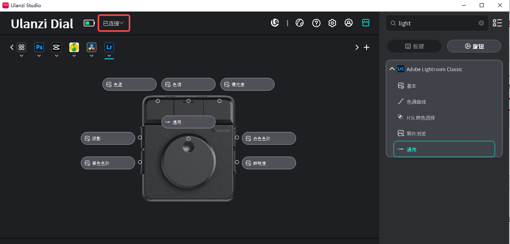The width and height of the screenshot is (510, 244).
Task: Open the CapCut app profile
Action: pyautogui.click(x=56, y=47)
